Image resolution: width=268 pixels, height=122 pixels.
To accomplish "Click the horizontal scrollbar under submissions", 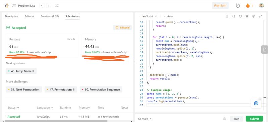I will (x=56, y=121).
